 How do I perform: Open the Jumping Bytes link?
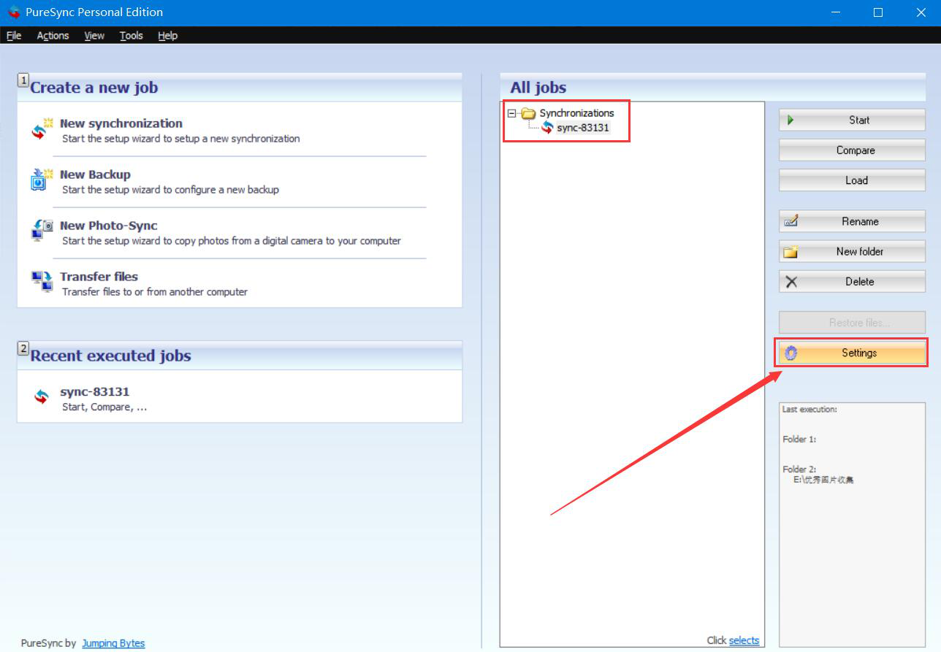(x=113, y=643)
